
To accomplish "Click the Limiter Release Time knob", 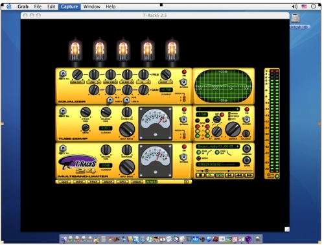I will point(106,150).
